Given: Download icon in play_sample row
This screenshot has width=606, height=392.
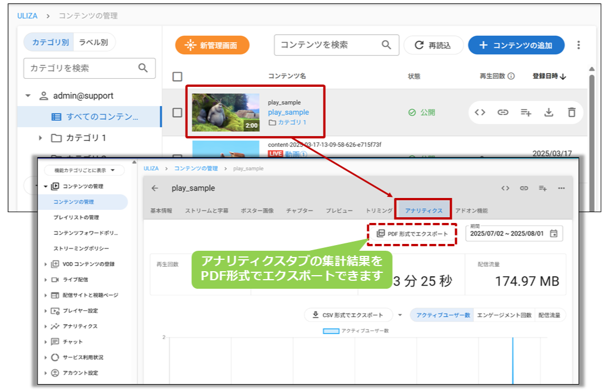Looking at the screenshot, I should click(549, 112).
